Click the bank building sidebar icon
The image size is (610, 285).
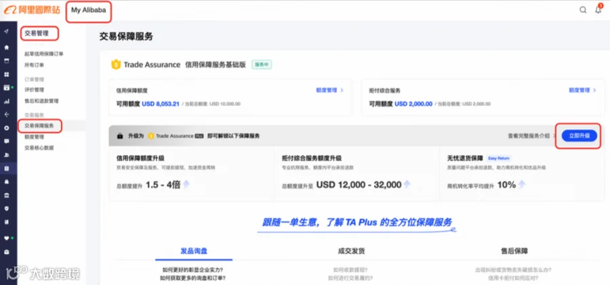6,195
